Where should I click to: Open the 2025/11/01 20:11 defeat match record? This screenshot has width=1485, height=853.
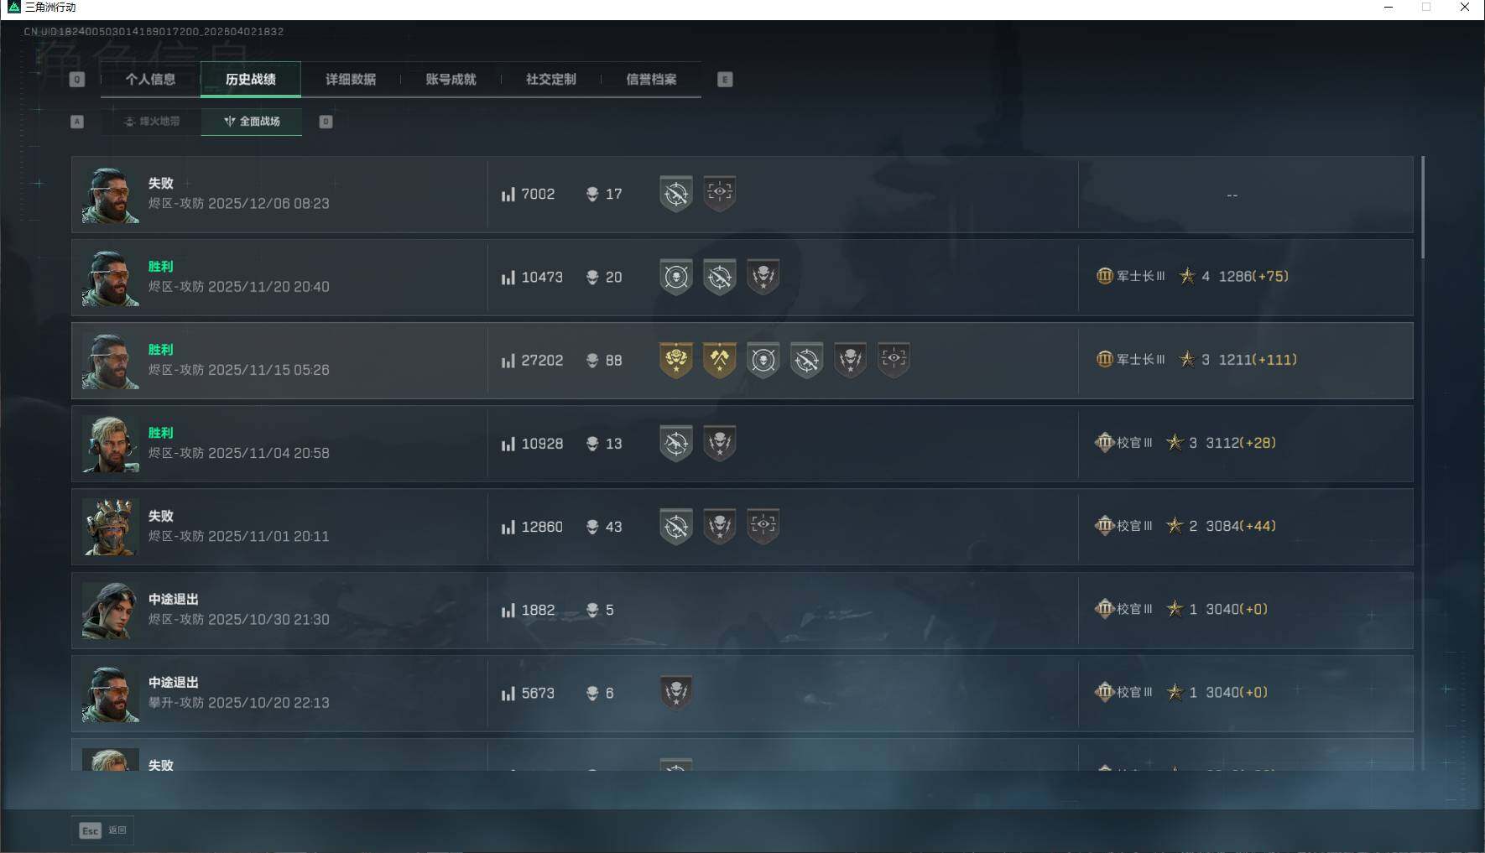tap(742, 527)
